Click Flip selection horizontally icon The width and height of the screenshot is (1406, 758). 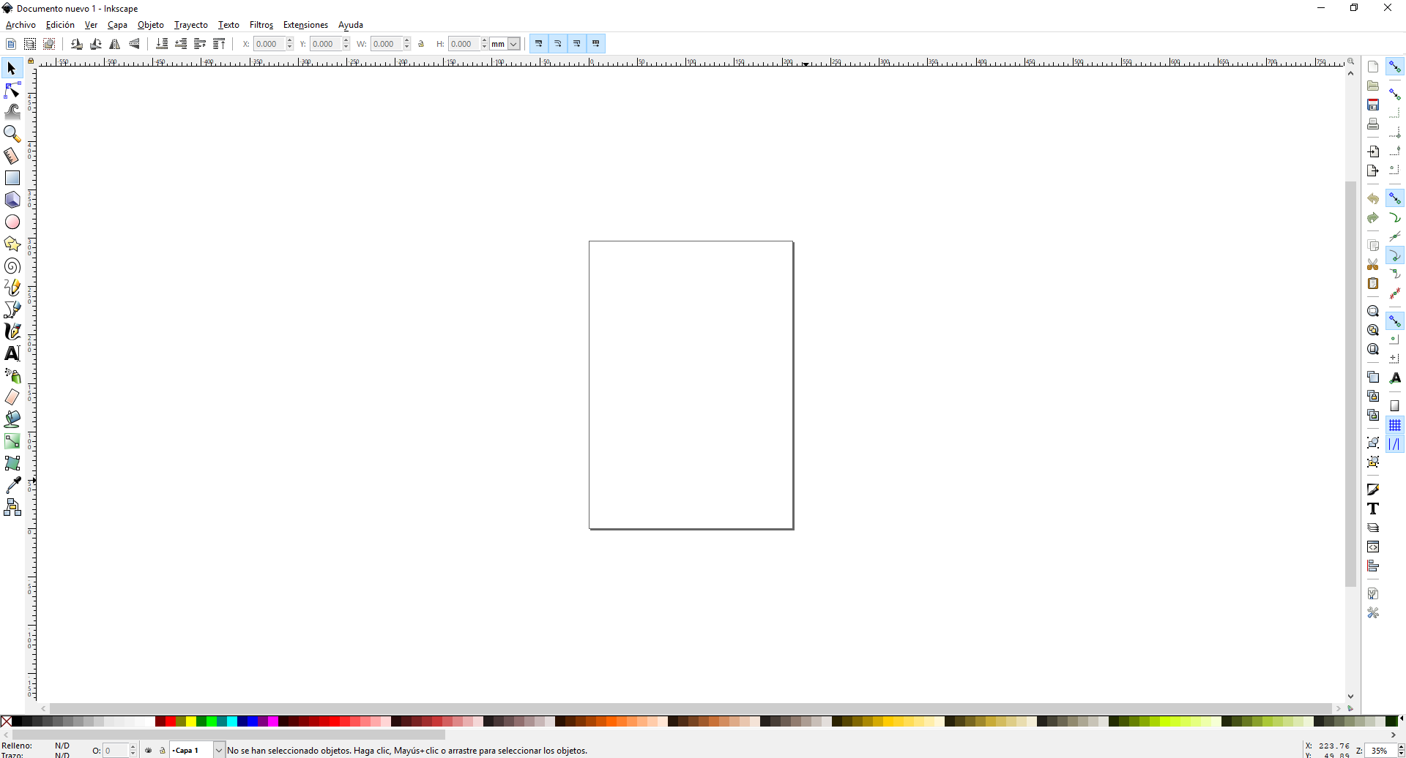pyautogui.click(x=115, y=44)
